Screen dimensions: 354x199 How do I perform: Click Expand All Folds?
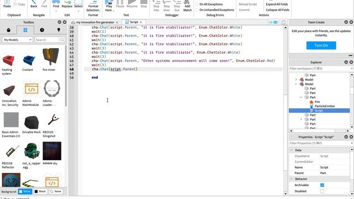tap(277, 4)
